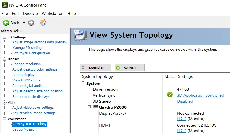Click the System topology column header

(x=122, y=77)
